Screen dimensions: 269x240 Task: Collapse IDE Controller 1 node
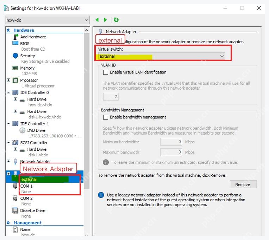coord(8,124)
